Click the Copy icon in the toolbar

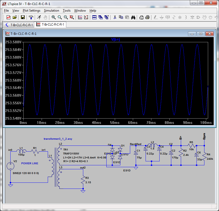click(x=121, y=17)
